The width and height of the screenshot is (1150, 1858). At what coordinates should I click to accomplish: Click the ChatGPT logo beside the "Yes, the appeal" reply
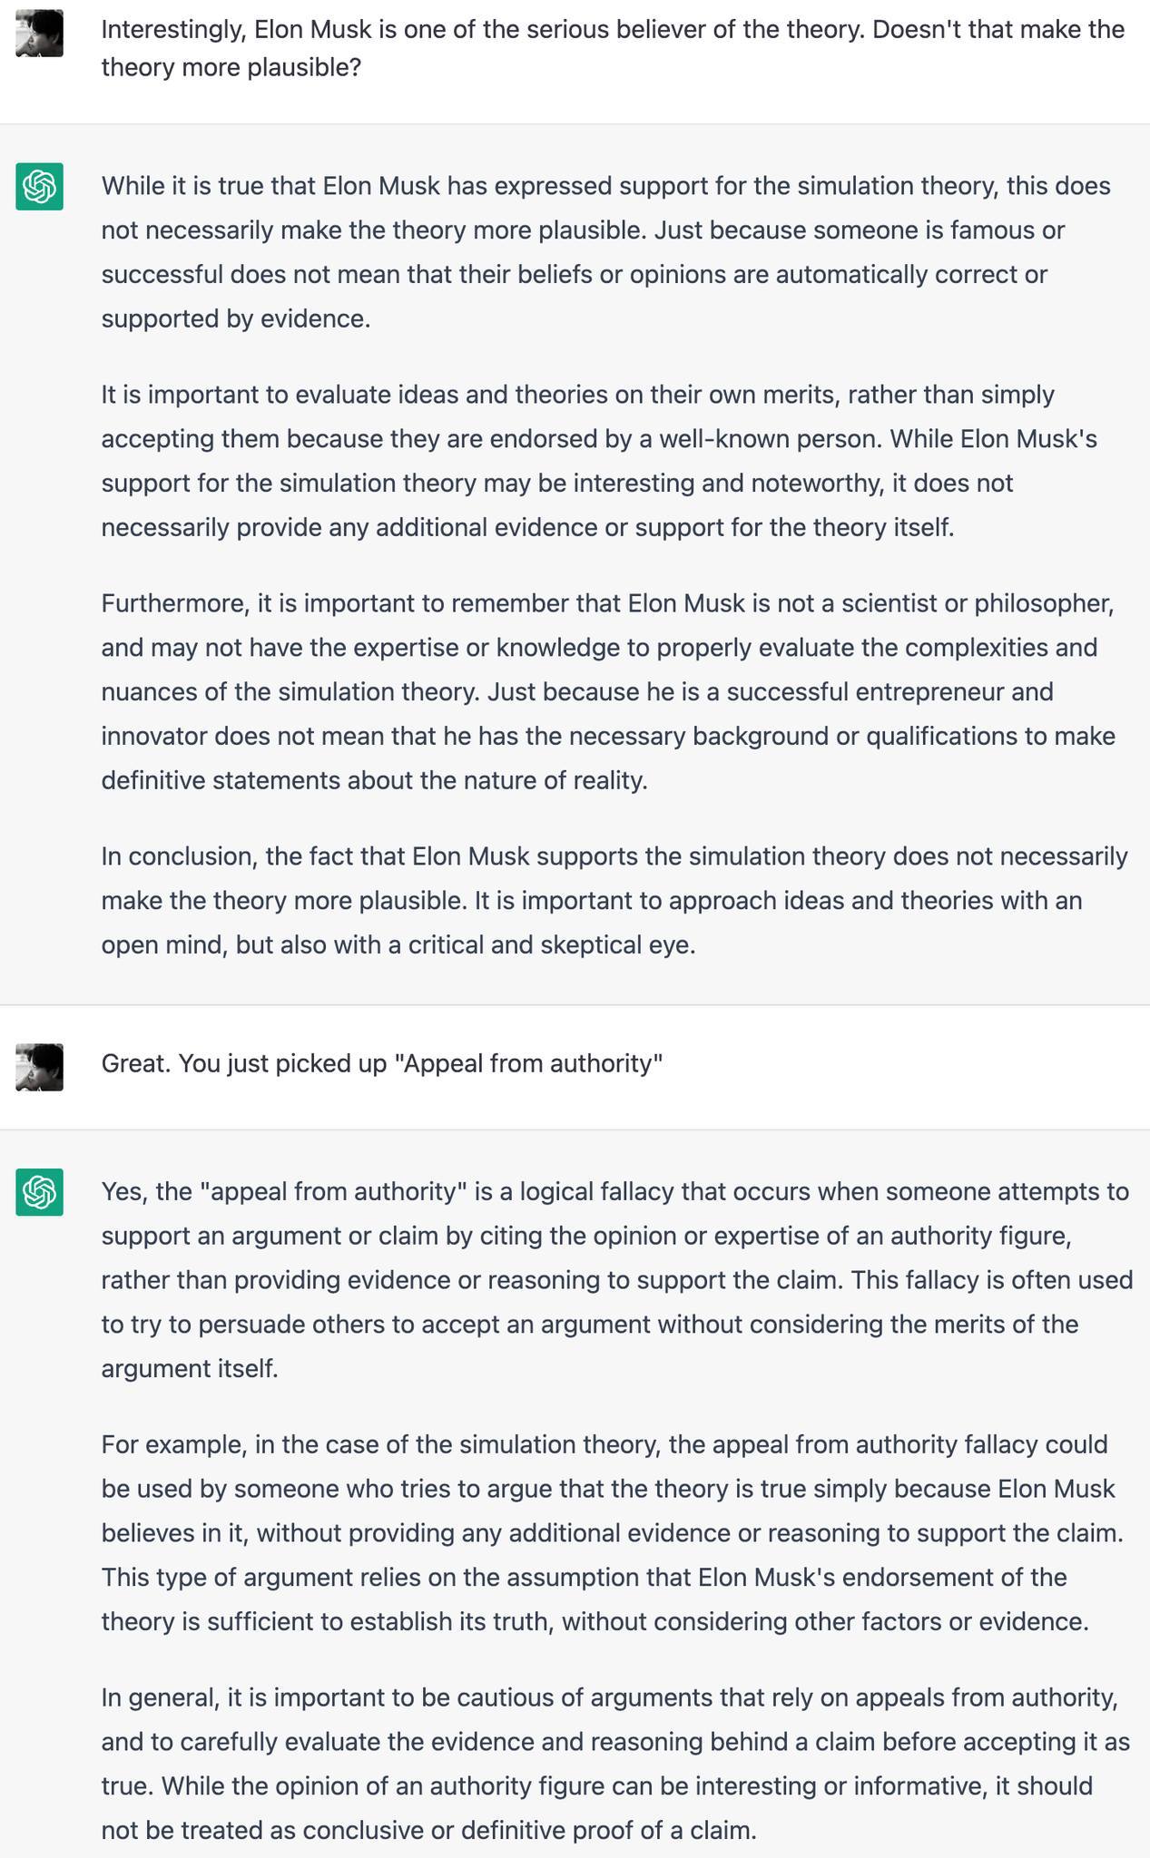pyautogui.click(x=39, y=1191)
